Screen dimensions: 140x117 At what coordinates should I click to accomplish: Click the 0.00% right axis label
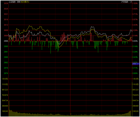[x=135, y=41]
